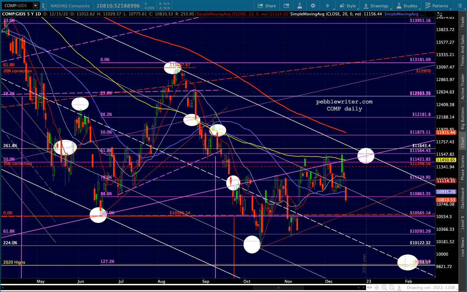Click the symbol link clipboard icon
Image resolution: width=467 pixels, height=292 pixels.
[x=43, y=6]
